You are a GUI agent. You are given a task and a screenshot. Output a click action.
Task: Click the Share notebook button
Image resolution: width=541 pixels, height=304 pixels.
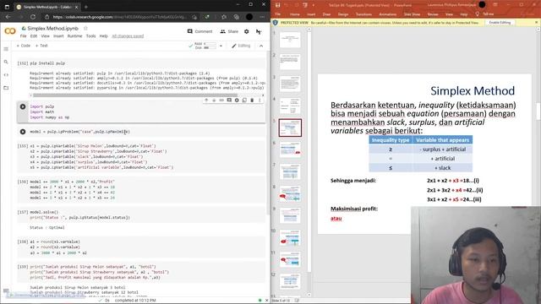[229, 31]
